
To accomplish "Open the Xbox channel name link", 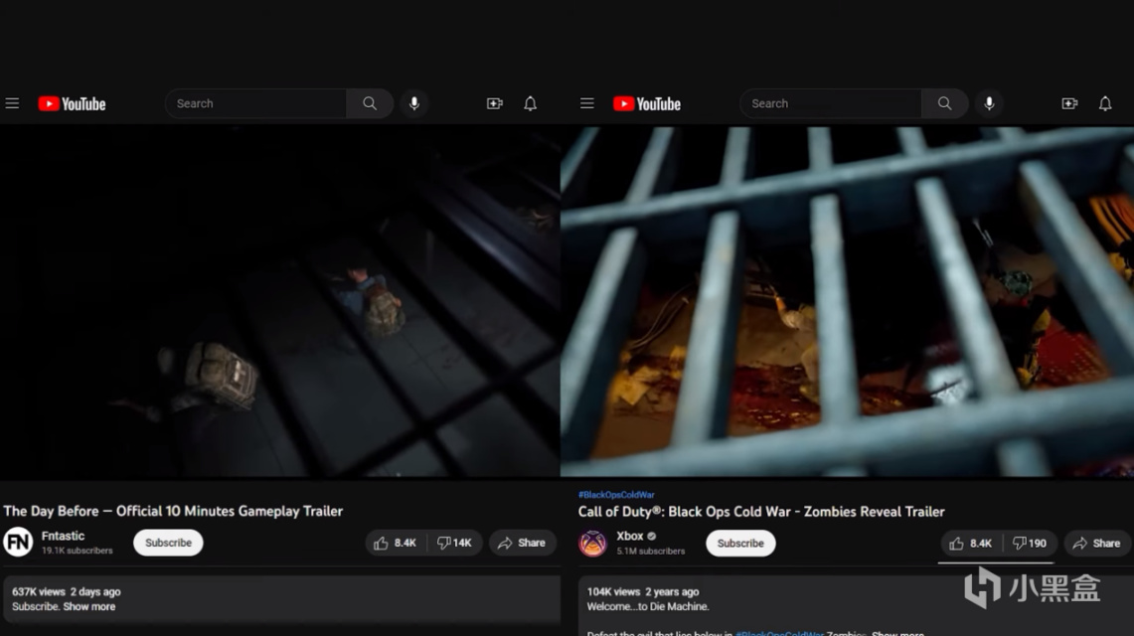I will pos(629,537).
